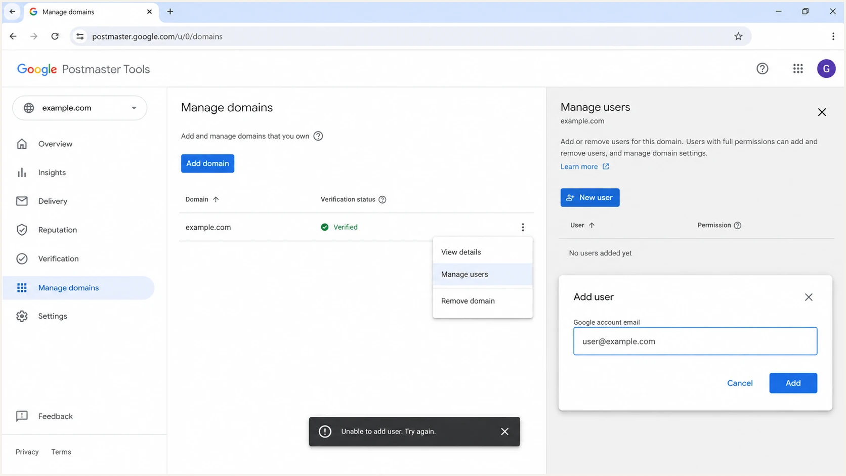Click the Settings gear icon
846x476 pixels.
[x=22, y=316]
